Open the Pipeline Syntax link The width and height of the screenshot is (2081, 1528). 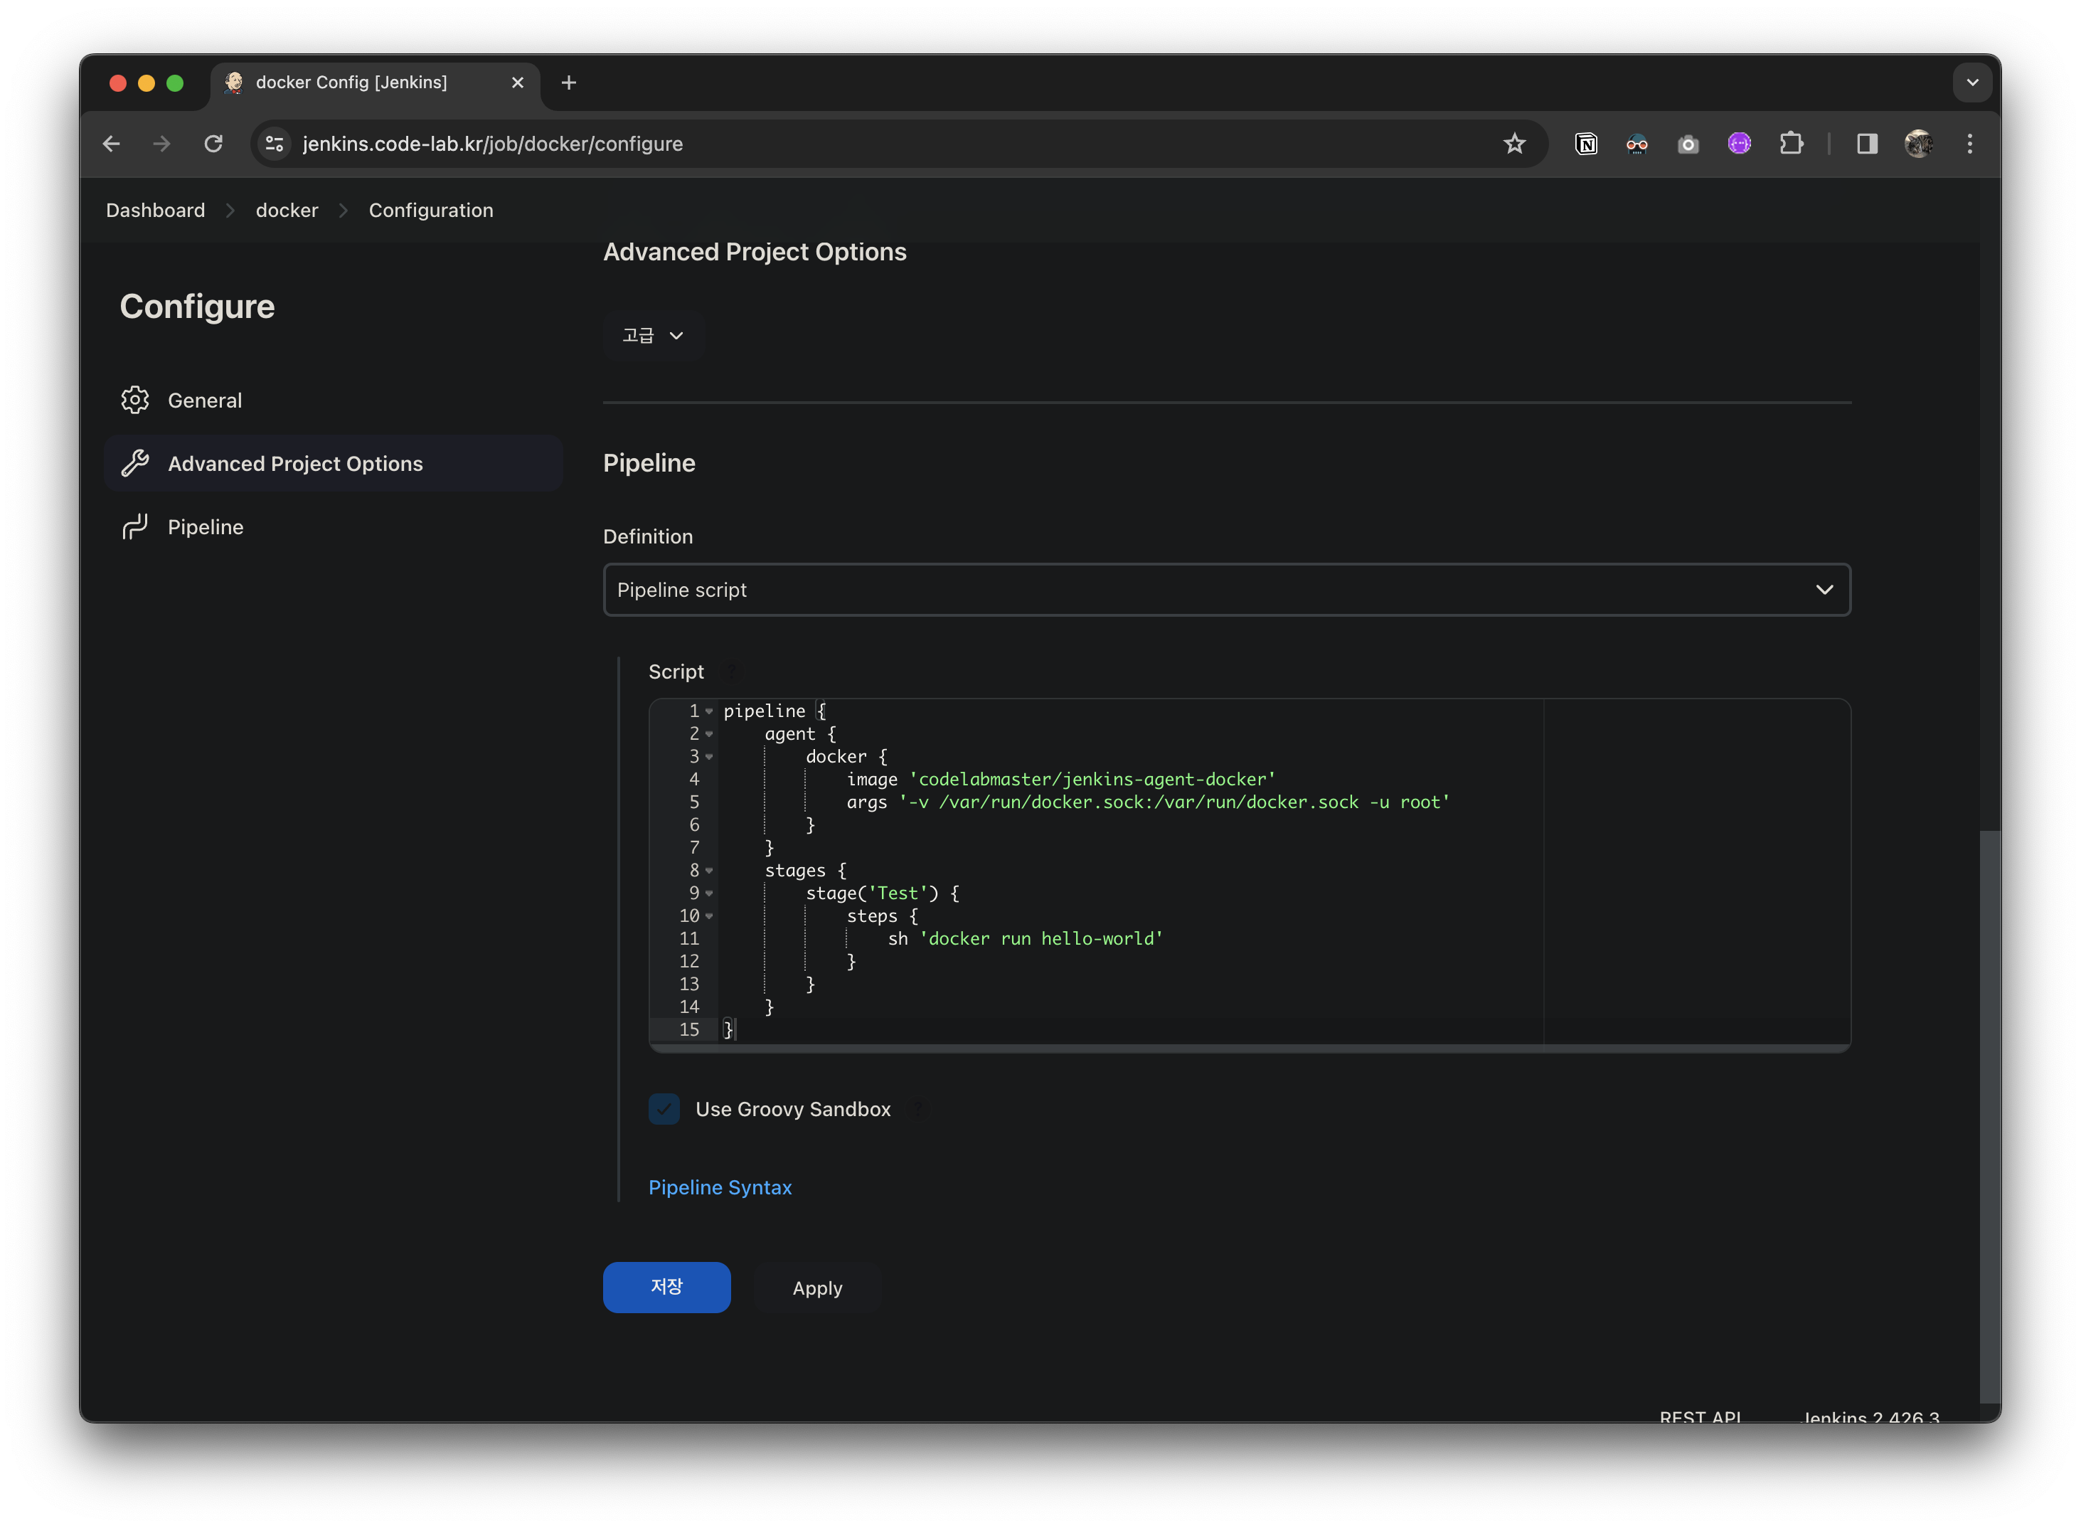[x=720, y=1187]
